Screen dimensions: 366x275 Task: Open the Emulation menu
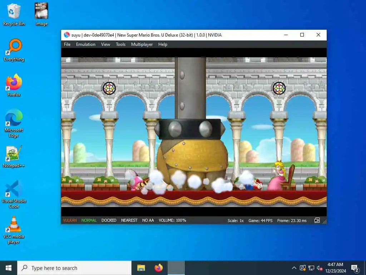pos(86,44)
